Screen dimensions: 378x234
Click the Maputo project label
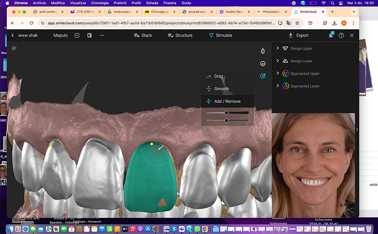(60, 35)
